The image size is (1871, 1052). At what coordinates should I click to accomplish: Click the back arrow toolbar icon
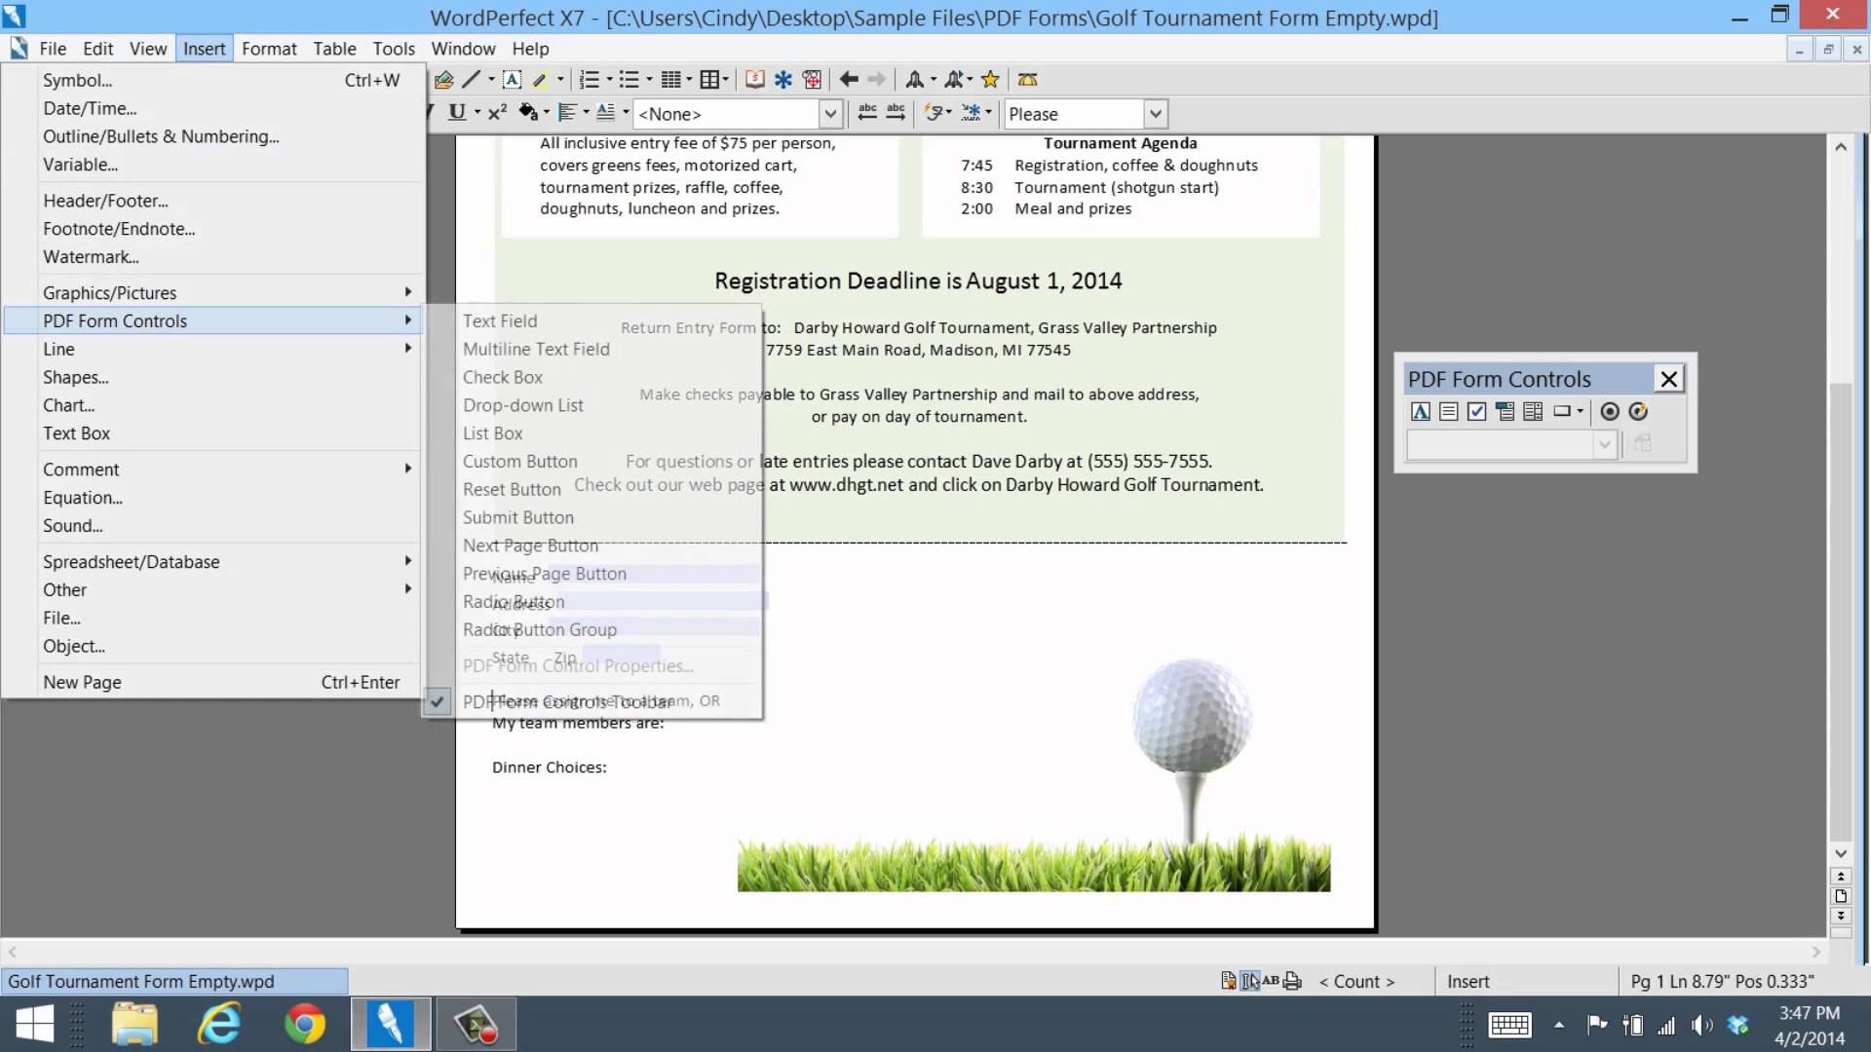tap(849, 80)
